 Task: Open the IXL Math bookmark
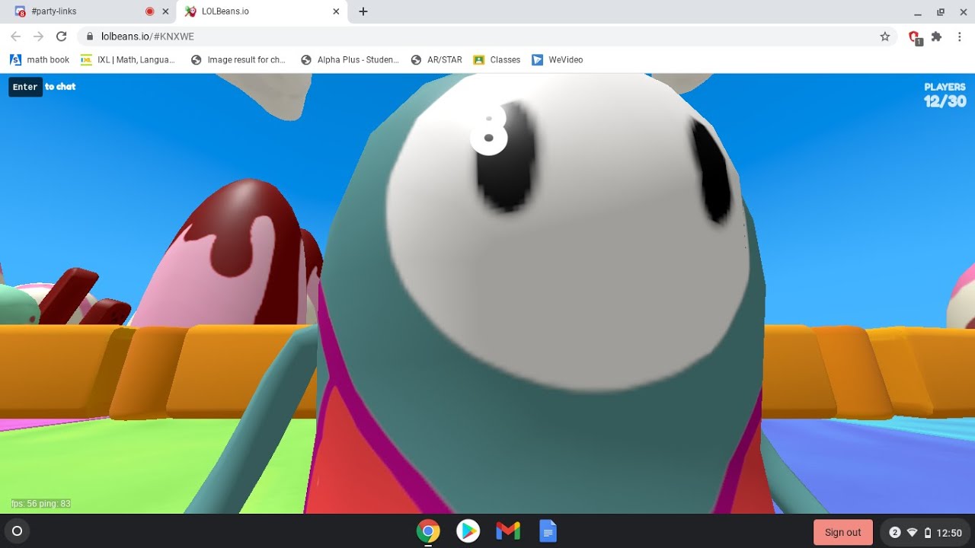128,59
